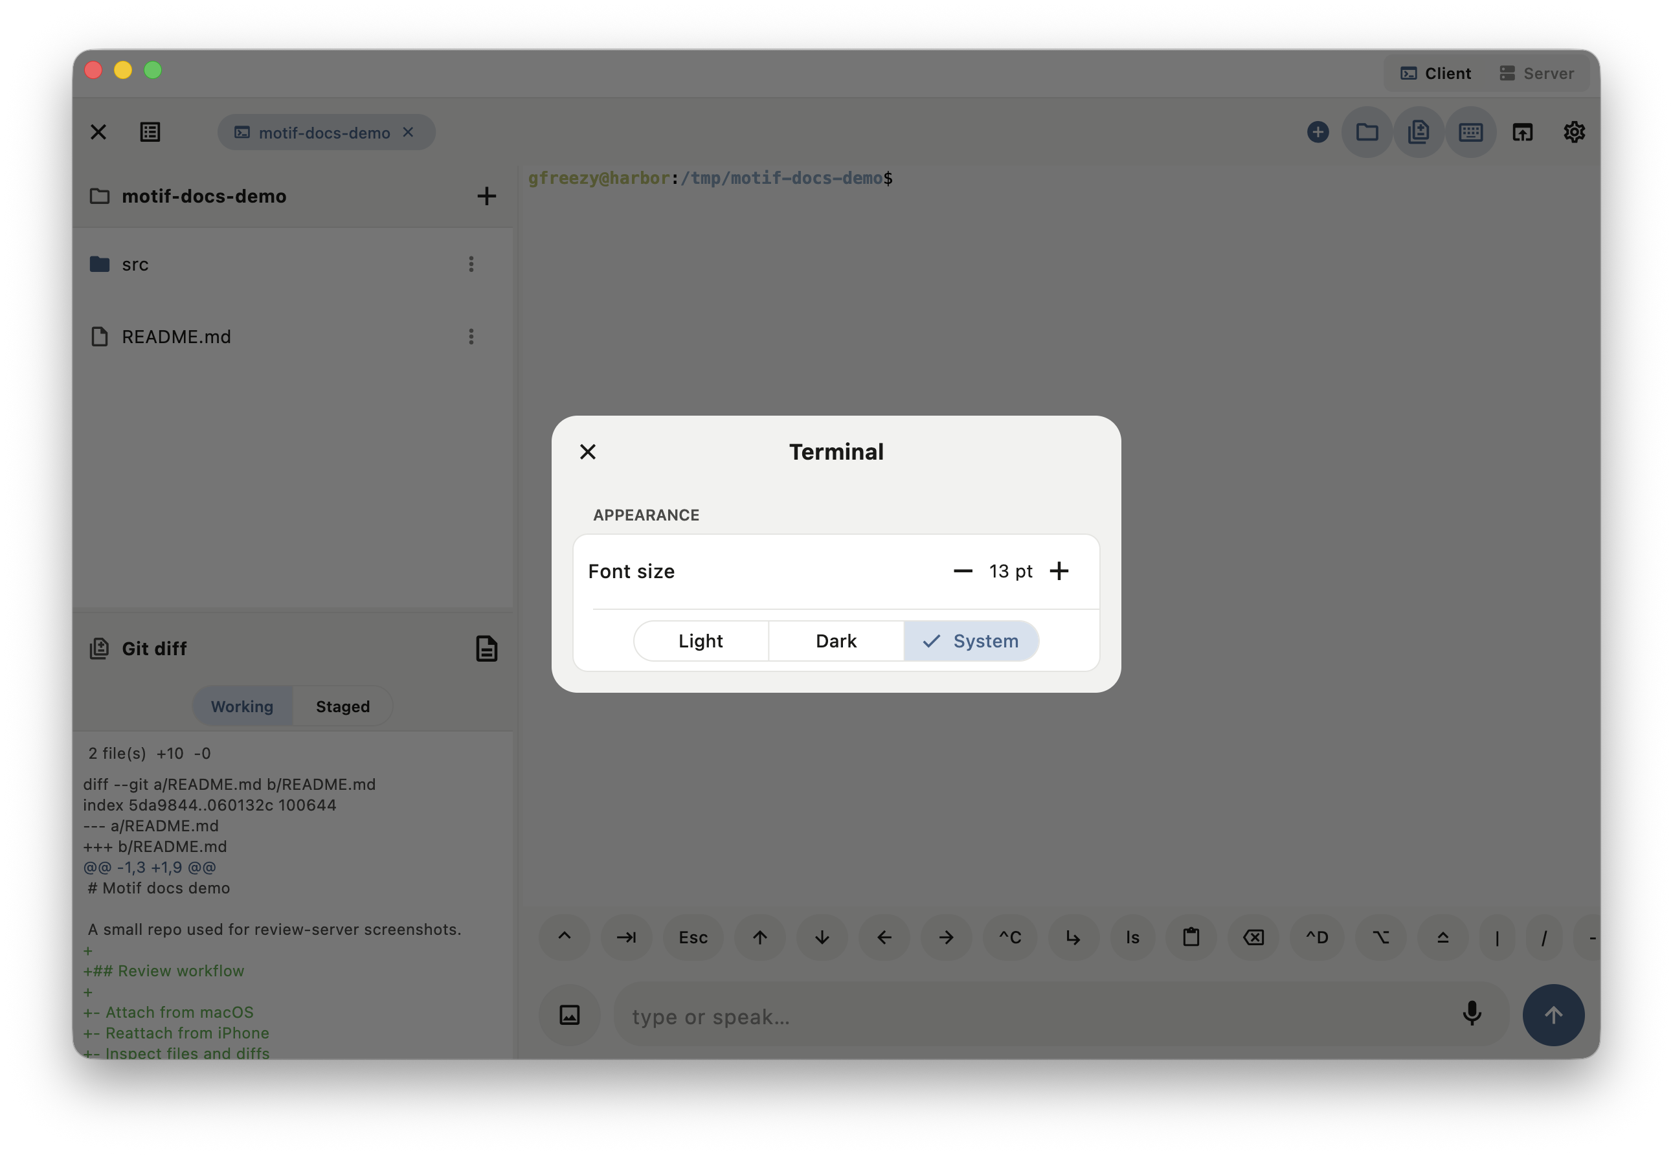The height and width of the screenshot is (1155, 1673).
Task: Tap the left arrow key
Action: click(884, 937)
